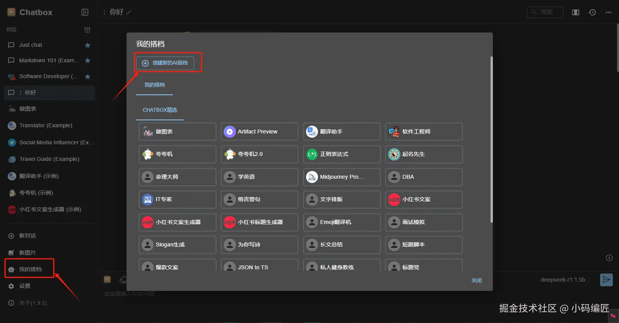Open the deepseek-r1:1.5b model selector
This screenshot has height=323, width=619.
(x=565, y=280)
